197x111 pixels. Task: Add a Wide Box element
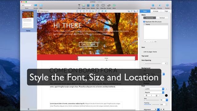pyautogui.click(x=103, y=6)
